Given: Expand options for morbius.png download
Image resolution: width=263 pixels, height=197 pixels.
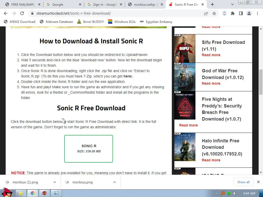Looking at the screenshot, I should 115,182.
